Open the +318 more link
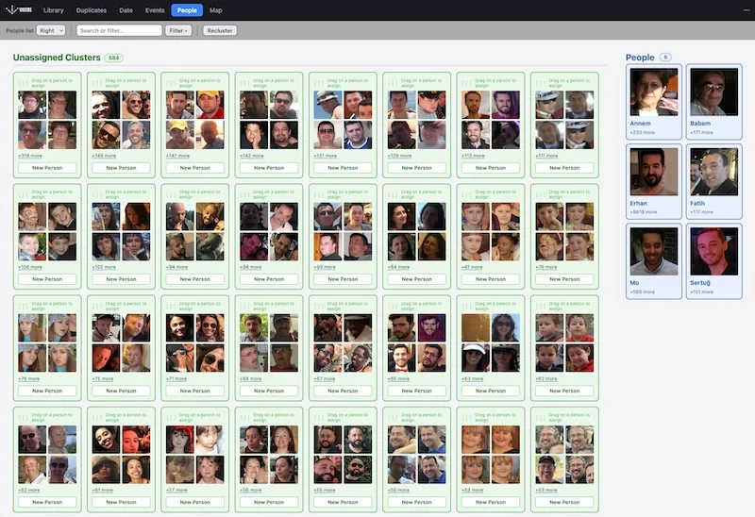This screenshot has height=517, width=755. (30, 156)
